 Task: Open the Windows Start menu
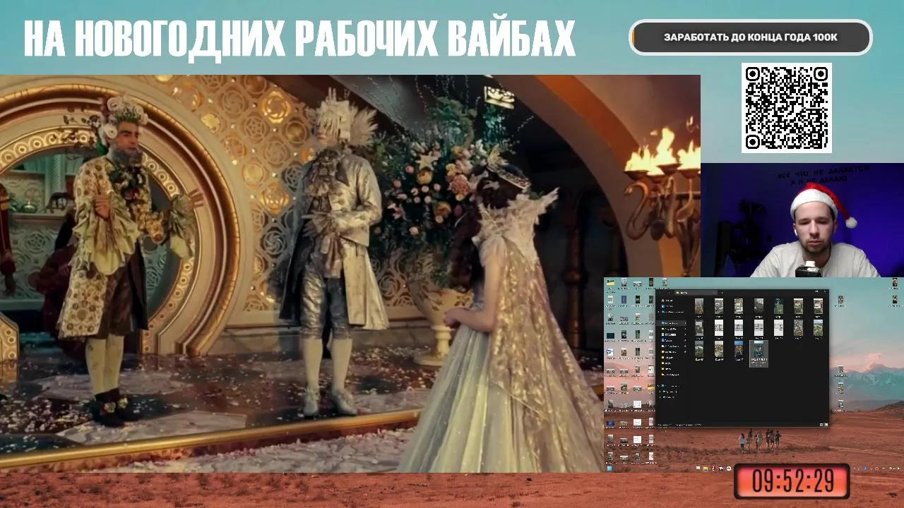tap(609, 468)
